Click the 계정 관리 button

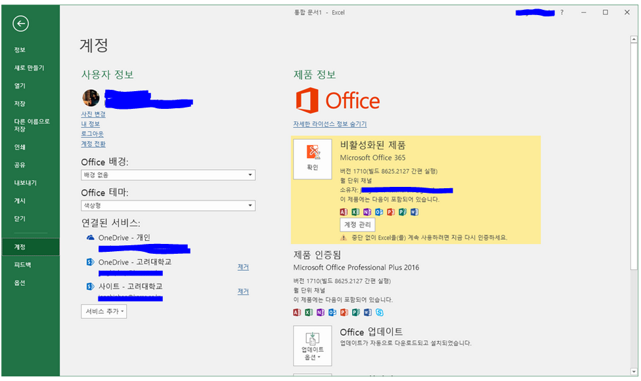point(357,224)
